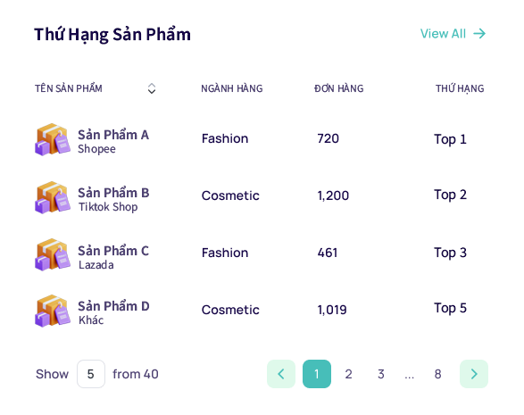The width and height of the screenshot is (524, 415).
Task: Jump to page 3
Action: coord(381,374)
